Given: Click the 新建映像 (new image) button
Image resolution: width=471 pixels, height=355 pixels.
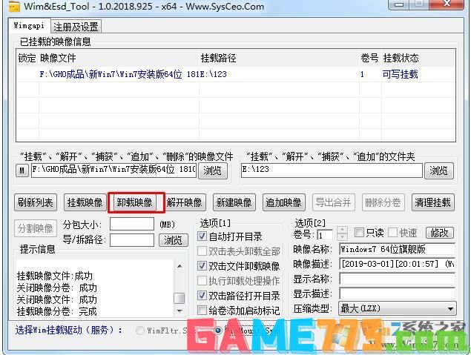Looking at the screenshot, I should coord(234,202).
